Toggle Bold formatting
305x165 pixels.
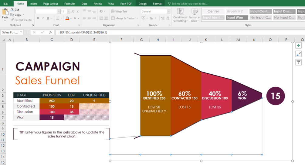coord(38,18)
